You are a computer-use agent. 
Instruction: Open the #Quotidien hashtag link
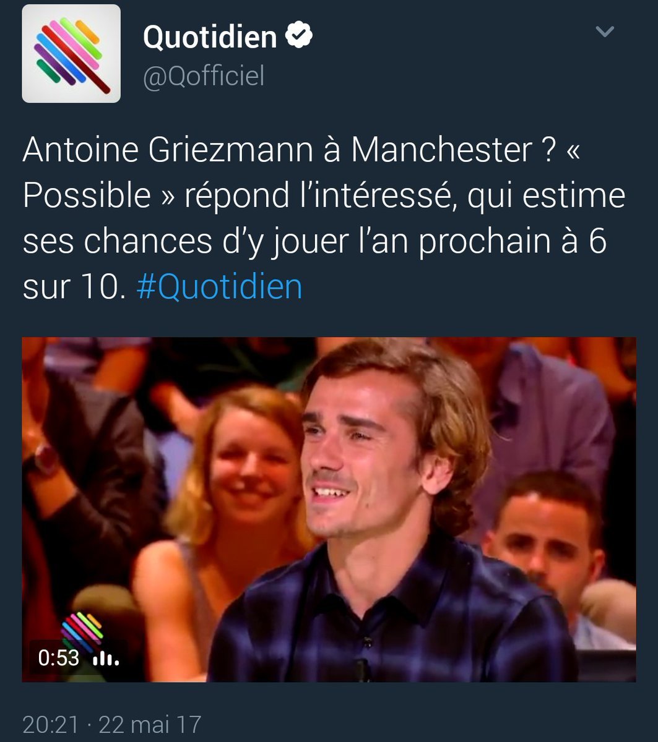[219, 287]
